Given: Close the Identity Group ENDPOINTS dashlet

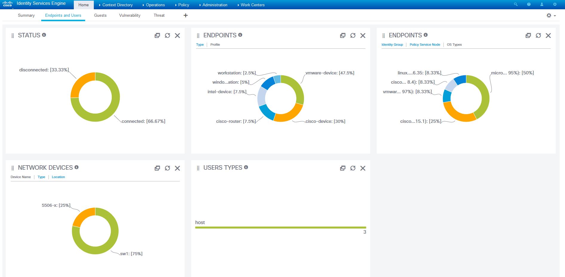Looking at the screenshot, I should (548, 36).
